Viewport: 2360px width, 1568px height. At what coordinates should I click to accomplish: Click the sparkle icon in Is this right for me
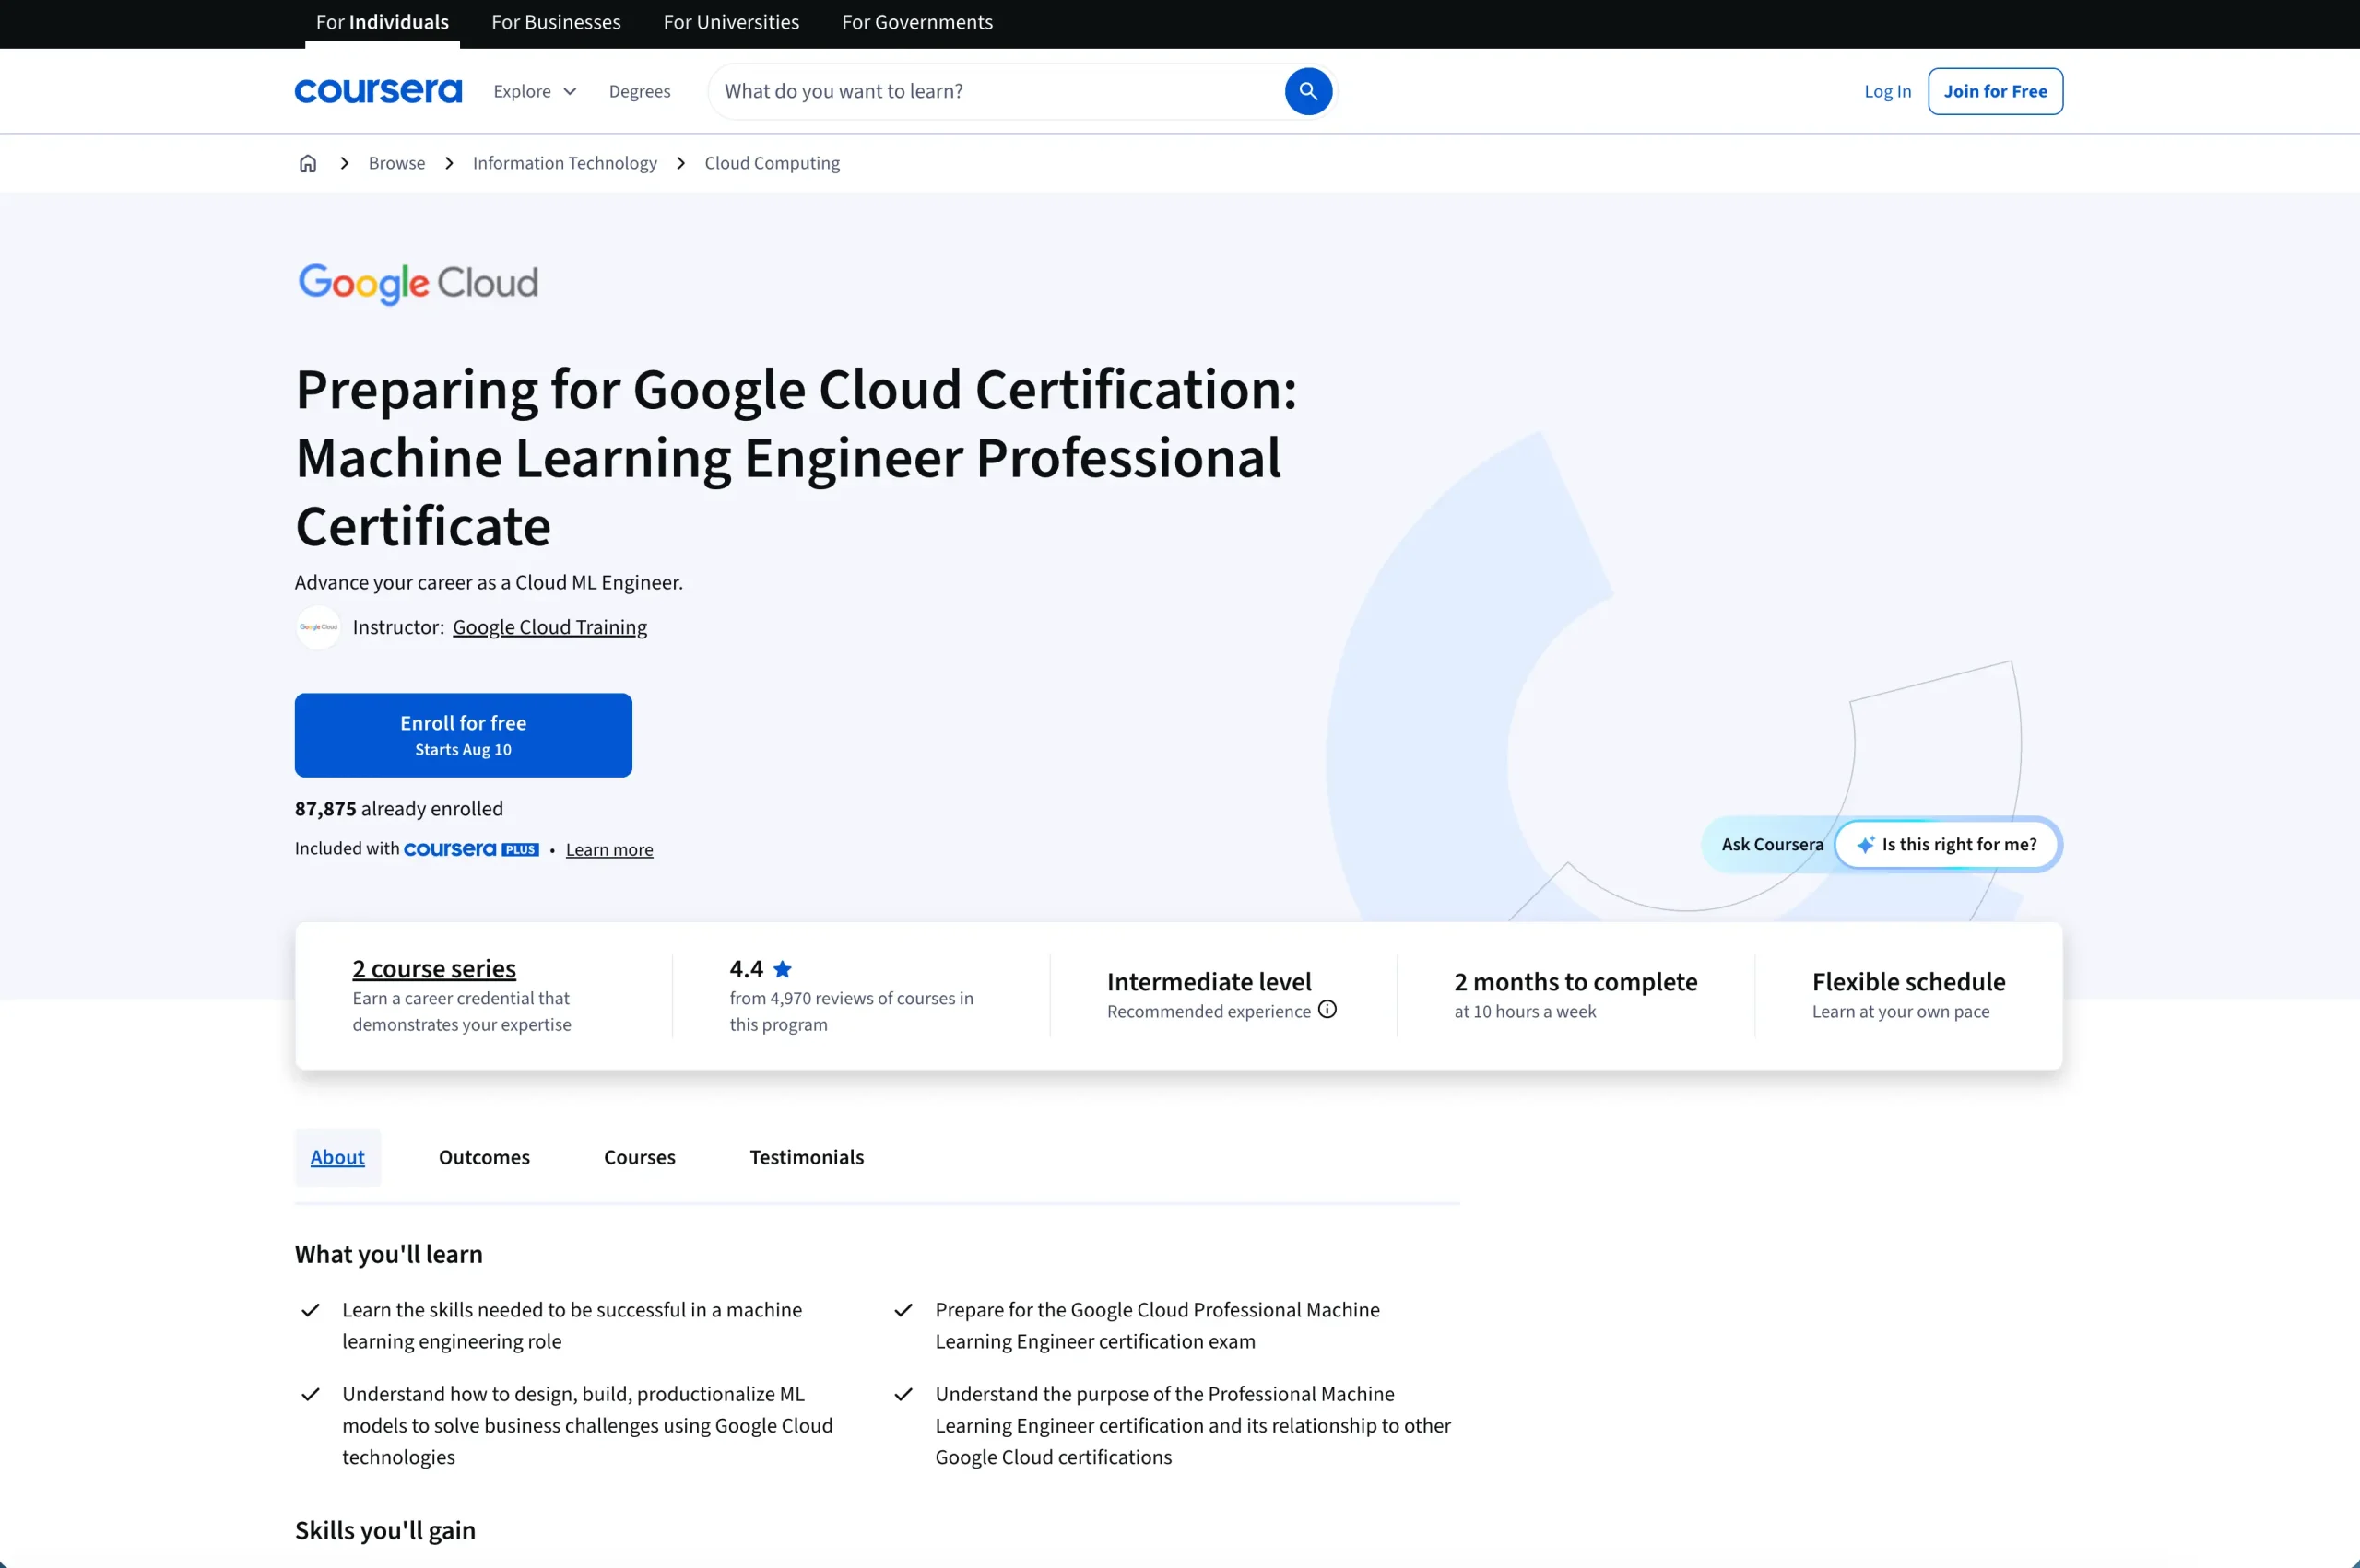(1865, 845)
